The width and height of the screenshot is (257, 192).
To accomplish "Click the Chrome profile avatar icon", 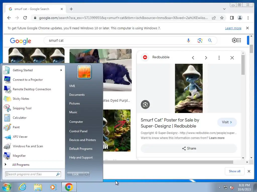I will point(240,18).
